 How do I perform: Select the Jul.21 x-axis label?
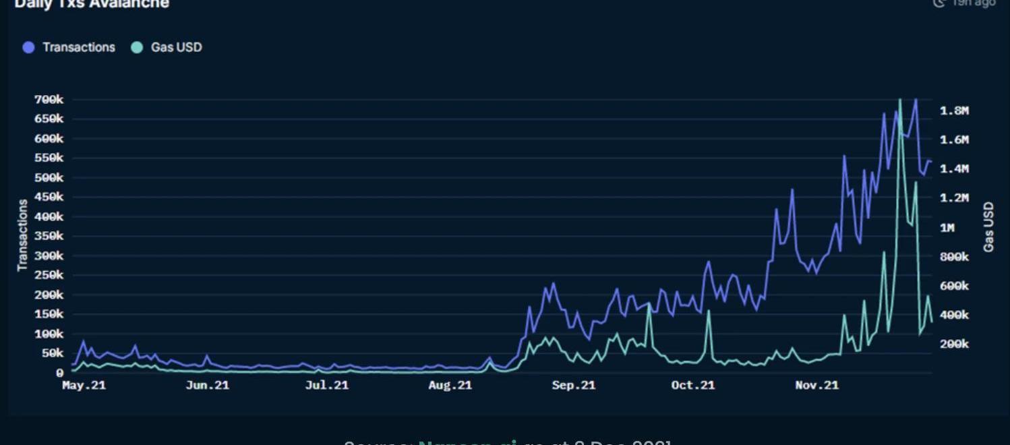click(x=327, y=386)
